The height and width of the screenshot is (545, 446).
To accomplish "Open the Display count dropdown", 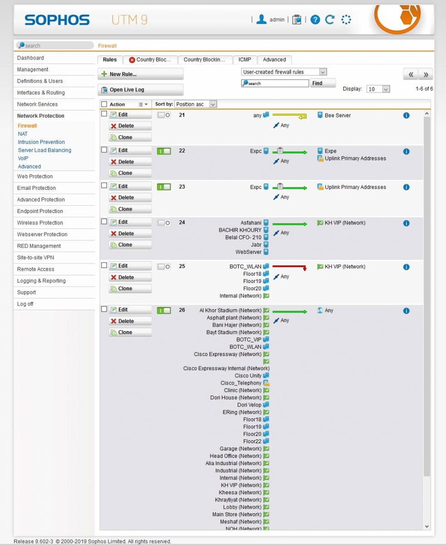I will pyautogui.click(x=378, y=89).
